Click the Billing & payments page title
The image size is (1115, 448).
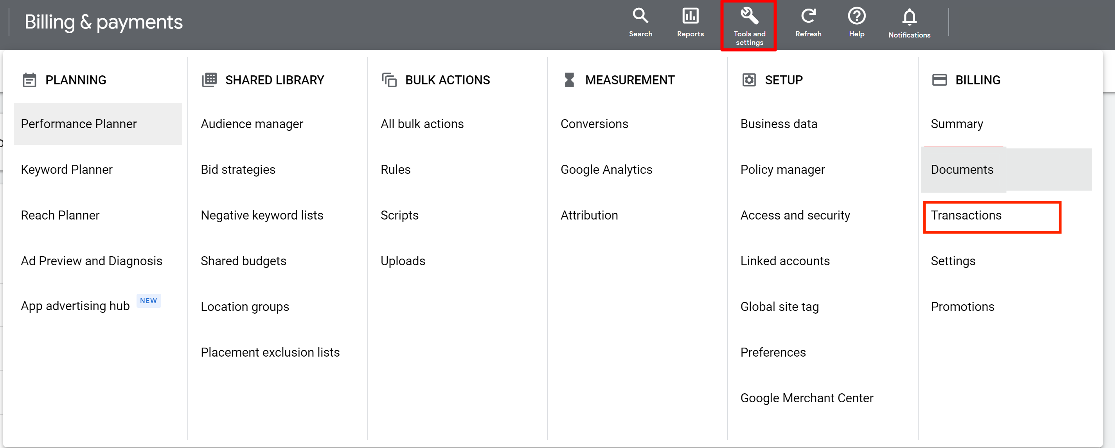tap(103, 22)
